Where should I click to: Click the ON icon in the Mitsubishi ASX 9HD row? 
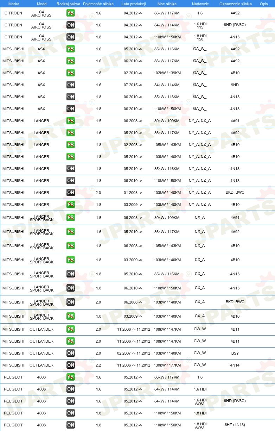point(71,85)
